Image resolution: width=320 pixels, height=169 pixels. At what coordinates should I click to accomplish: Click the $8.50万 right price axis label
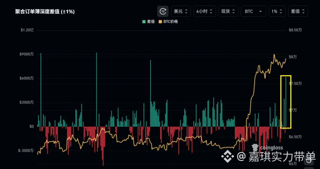click(x=295, y=30)
